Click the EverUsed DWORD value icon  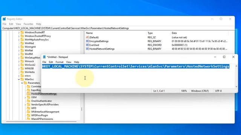coord(87,45)
